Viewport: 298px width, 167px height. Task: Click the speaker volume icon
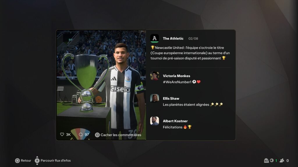tap(272, 160)
